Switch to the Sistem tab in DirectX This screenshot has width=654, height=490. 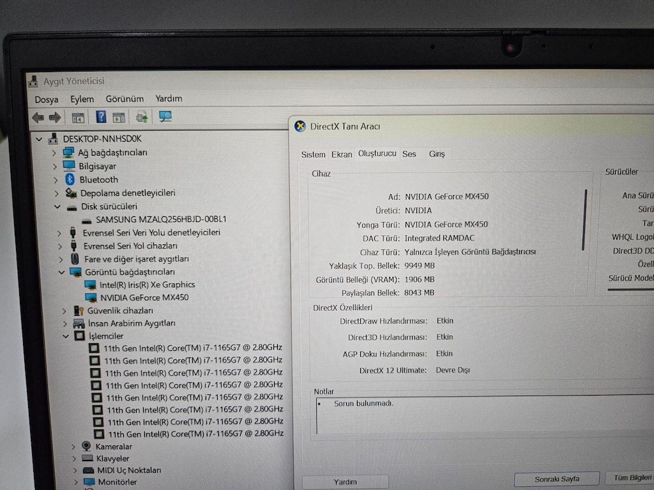coord(313,154)
